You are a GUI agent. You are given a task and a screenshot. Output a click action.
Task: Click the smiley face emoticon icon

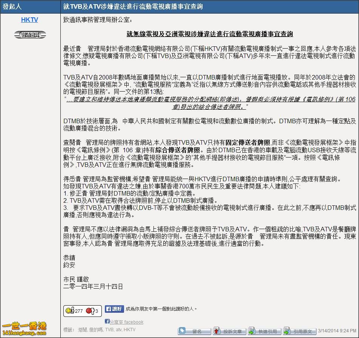click(x=68, y=310)
